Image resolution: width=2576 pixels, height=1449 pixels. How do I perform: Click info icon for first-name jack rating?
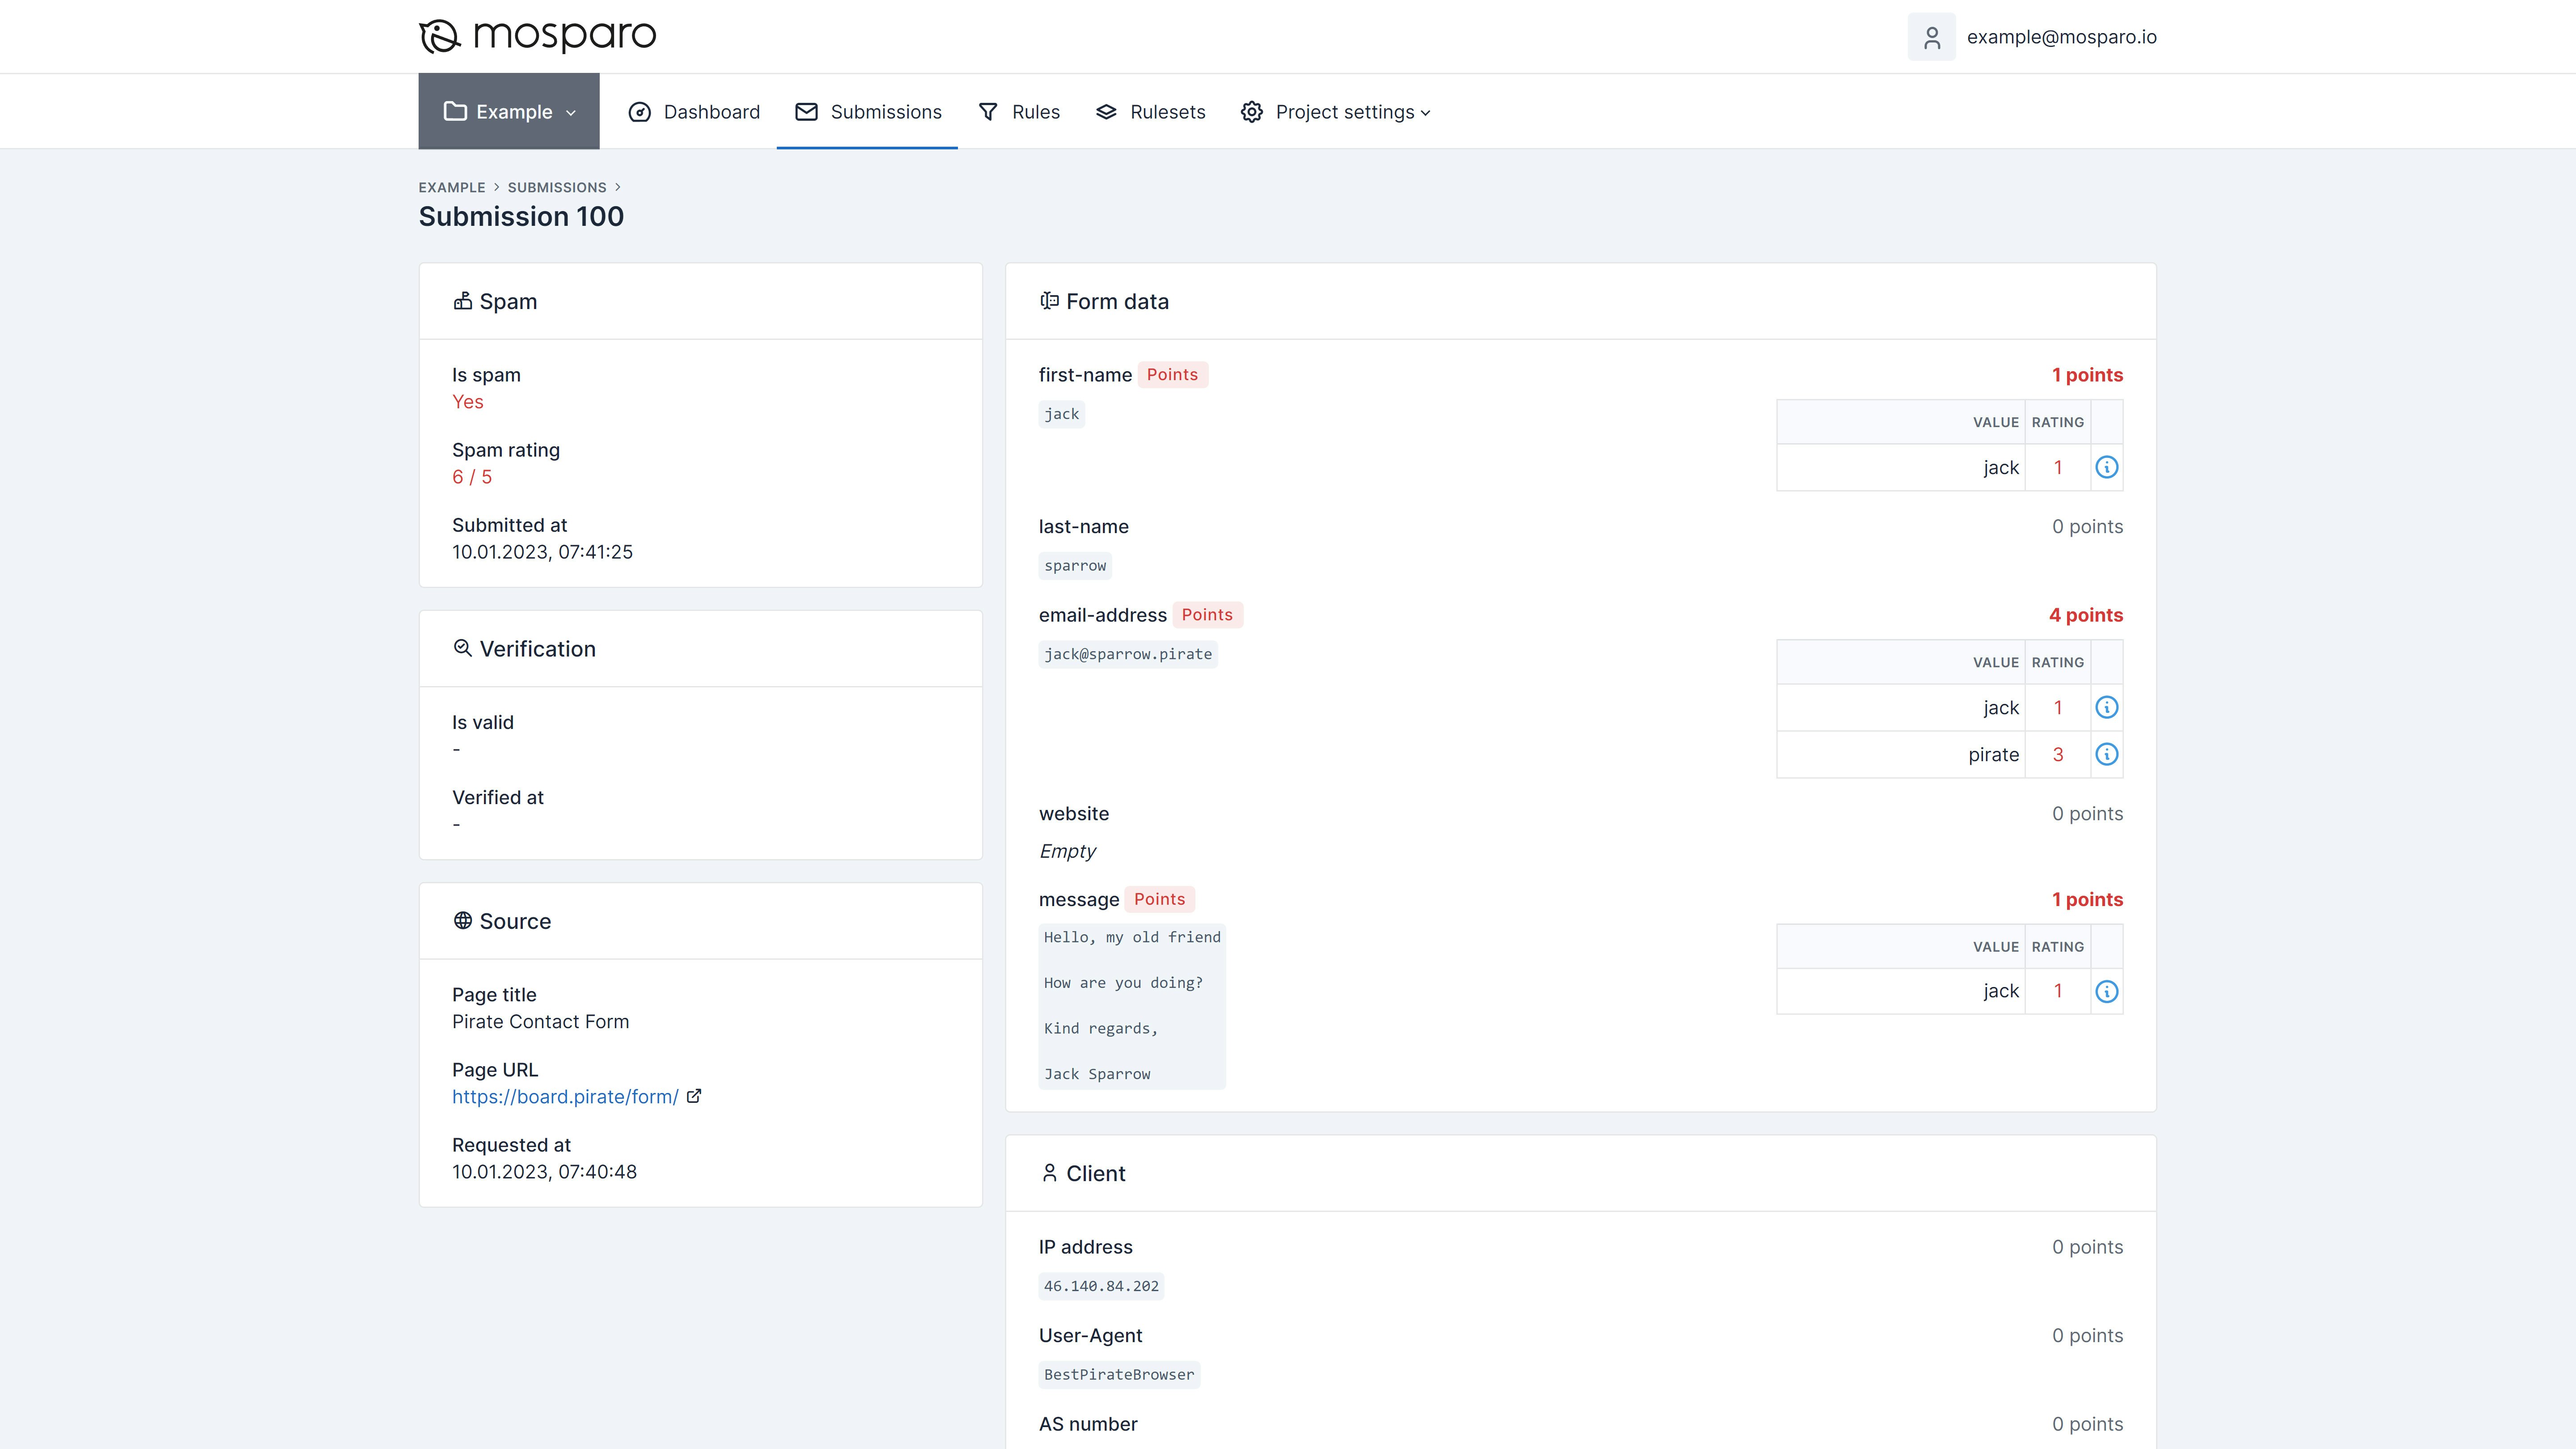point(2106,467)
